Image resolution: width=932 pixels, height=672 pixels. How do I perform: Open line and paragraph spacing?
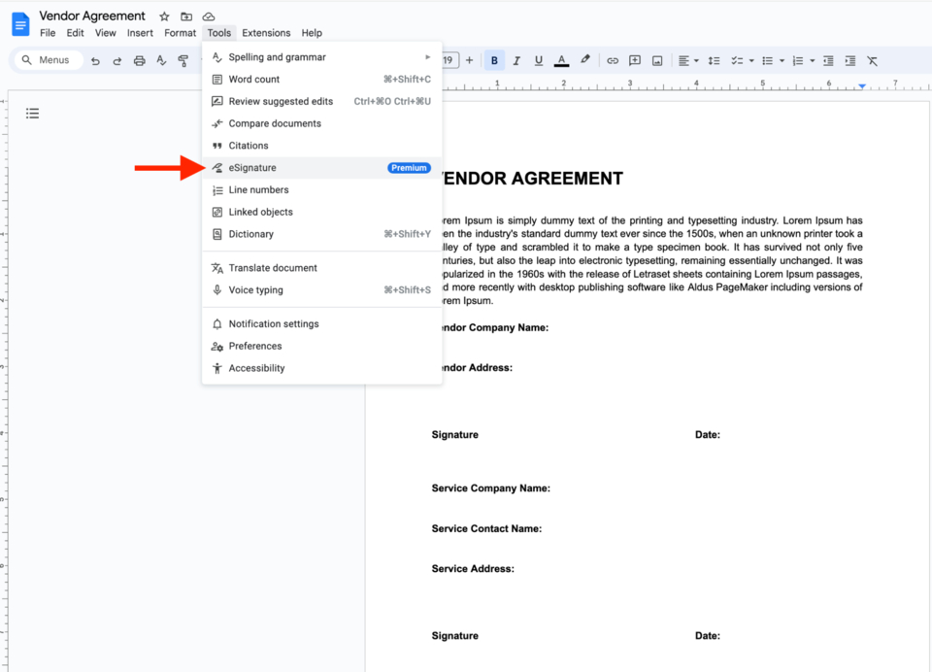[x=715, y=60]
